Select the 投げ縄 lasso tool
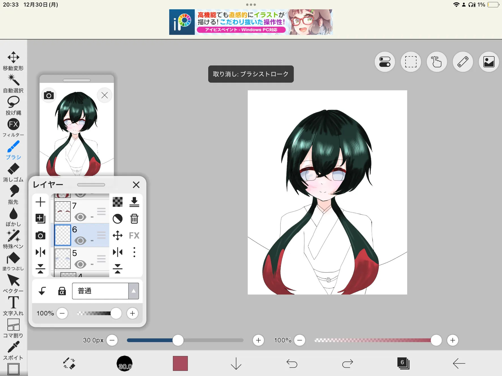This screenshot has height=376, width=502. click(x=13, y=106)
